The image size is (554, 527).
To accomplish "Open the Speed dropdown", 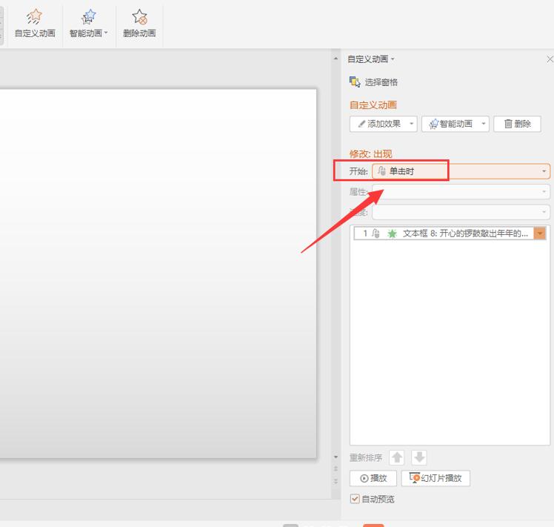I will point(461,212).
